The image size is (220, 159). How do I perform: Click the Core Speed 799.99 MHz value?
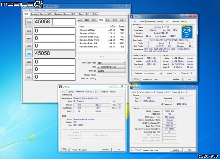coord(152,58)
